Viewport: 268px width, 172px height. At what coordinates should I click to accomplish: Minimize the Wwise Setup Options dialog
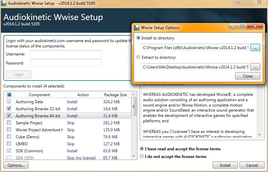tap(233, 26)
